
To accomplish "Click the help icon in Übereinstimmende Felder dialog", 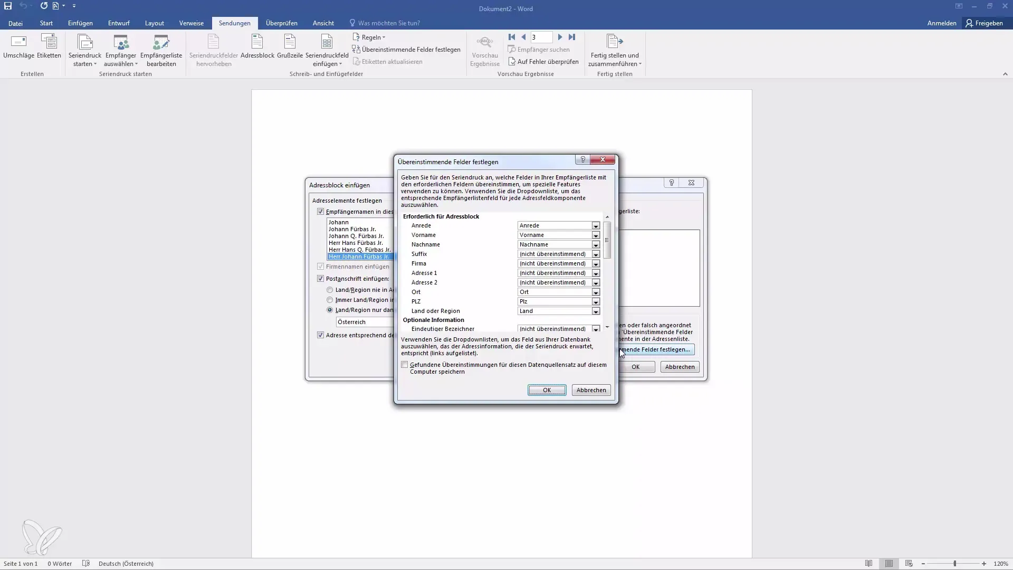I will click(x=583, y=159).
